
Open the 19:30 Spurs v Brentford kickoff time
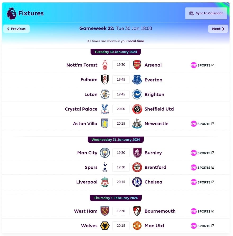121,167
